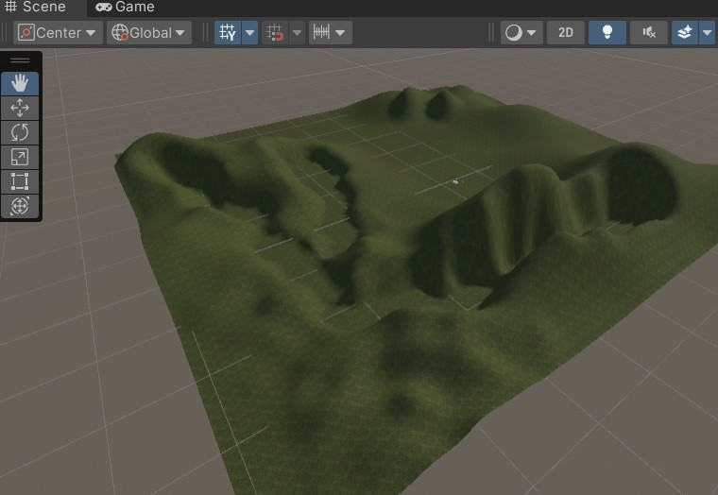Select the Rotate tool
The width and height of the screenshot is (718, 495).
pyautogui.click(x=20, y=133)
